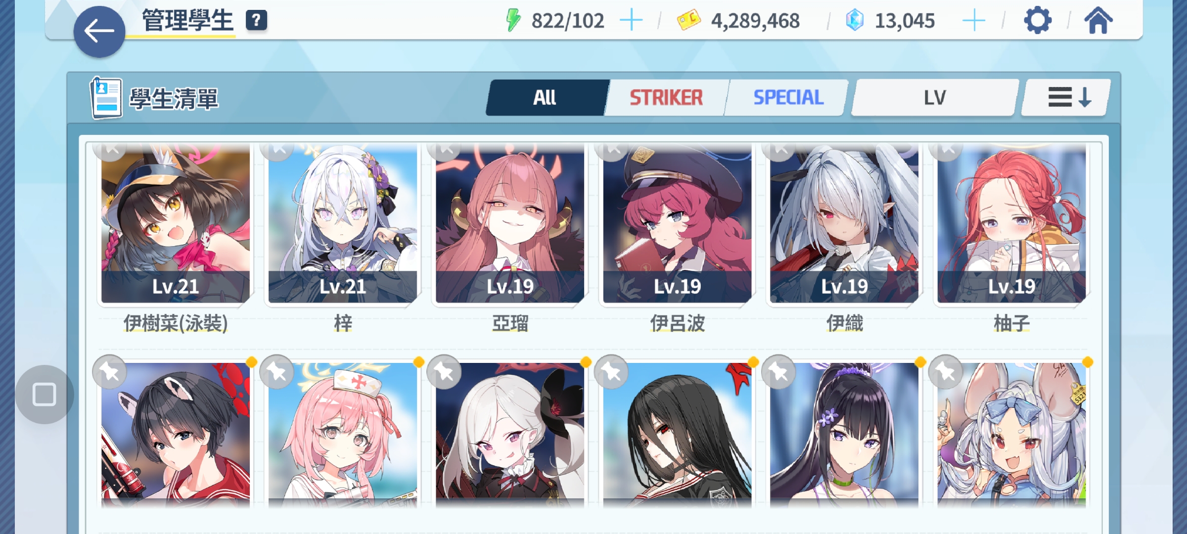Image resolution: width=1187 pixels, height=534 pixels.
Task: Switch to the All tab
Action: pos(545,97)
